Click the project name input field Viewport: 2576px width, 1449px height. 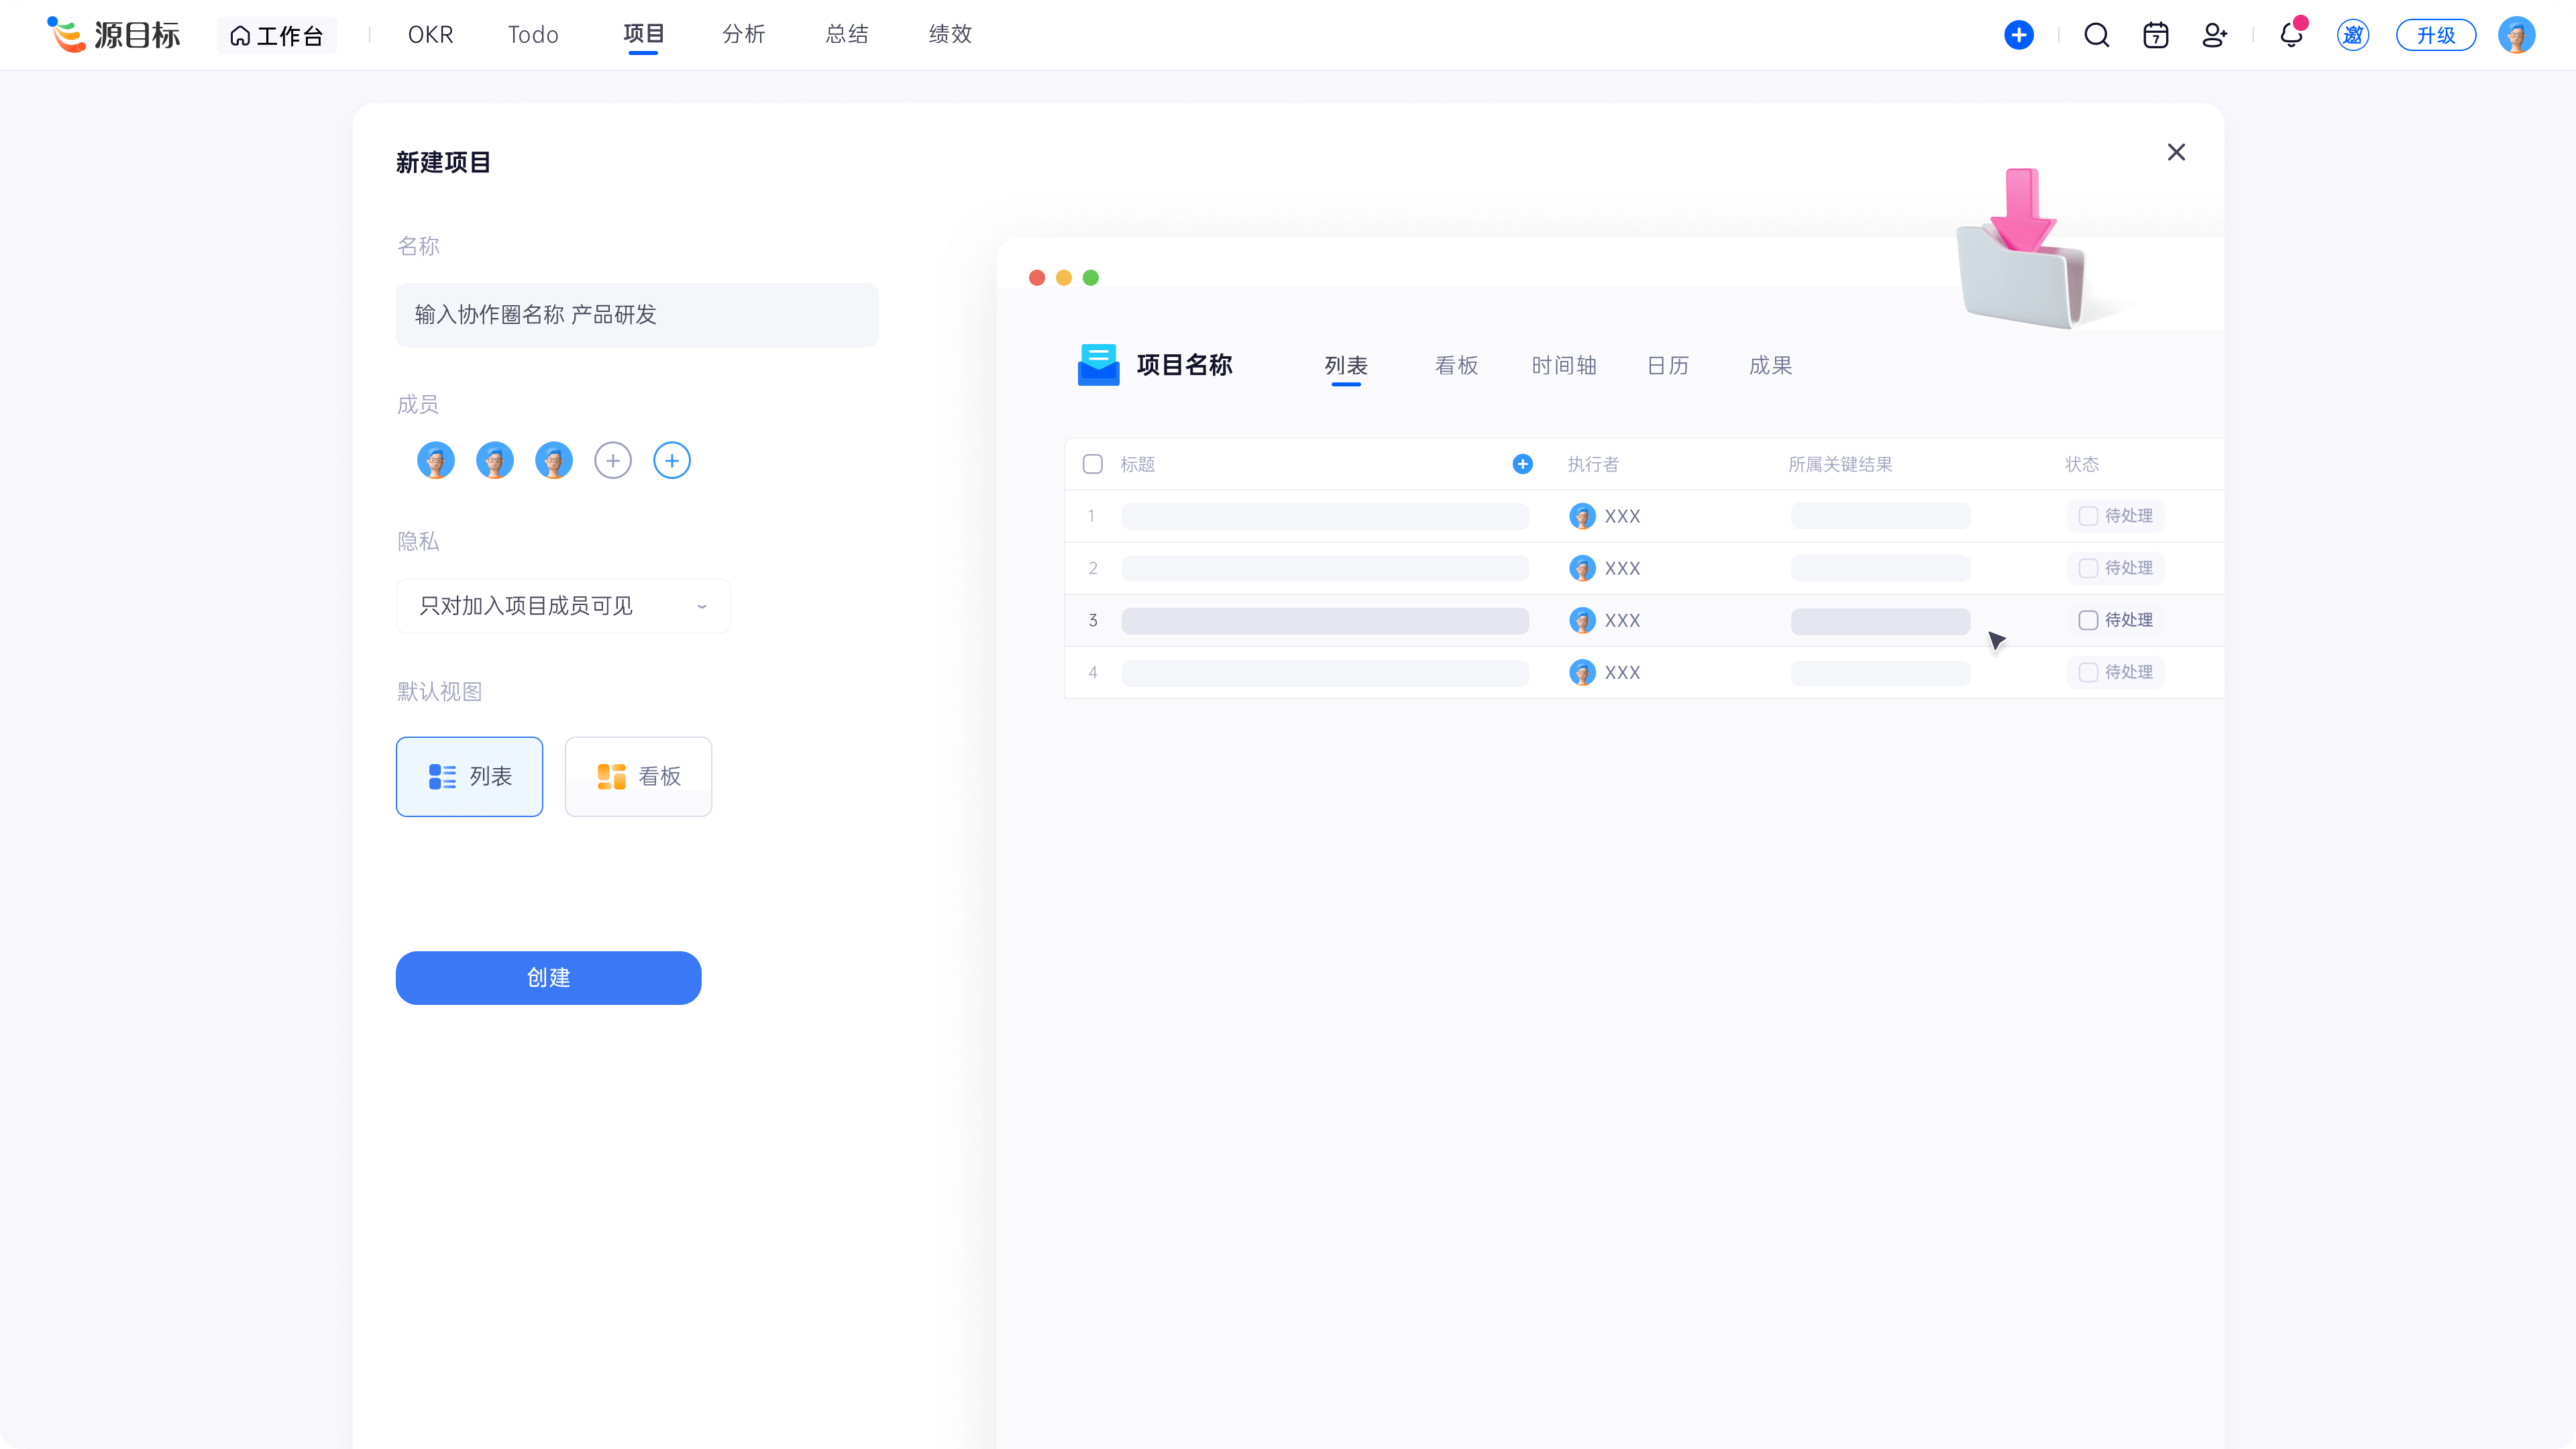(x=637, y=315)
